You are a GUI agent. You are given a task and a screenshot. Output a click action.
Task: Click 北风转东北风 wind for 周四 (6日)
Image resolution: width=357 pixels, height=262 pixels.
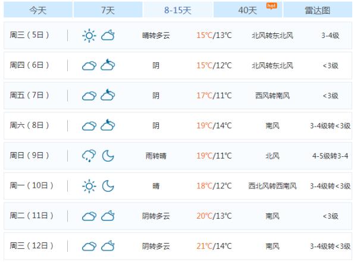point(273,66)
